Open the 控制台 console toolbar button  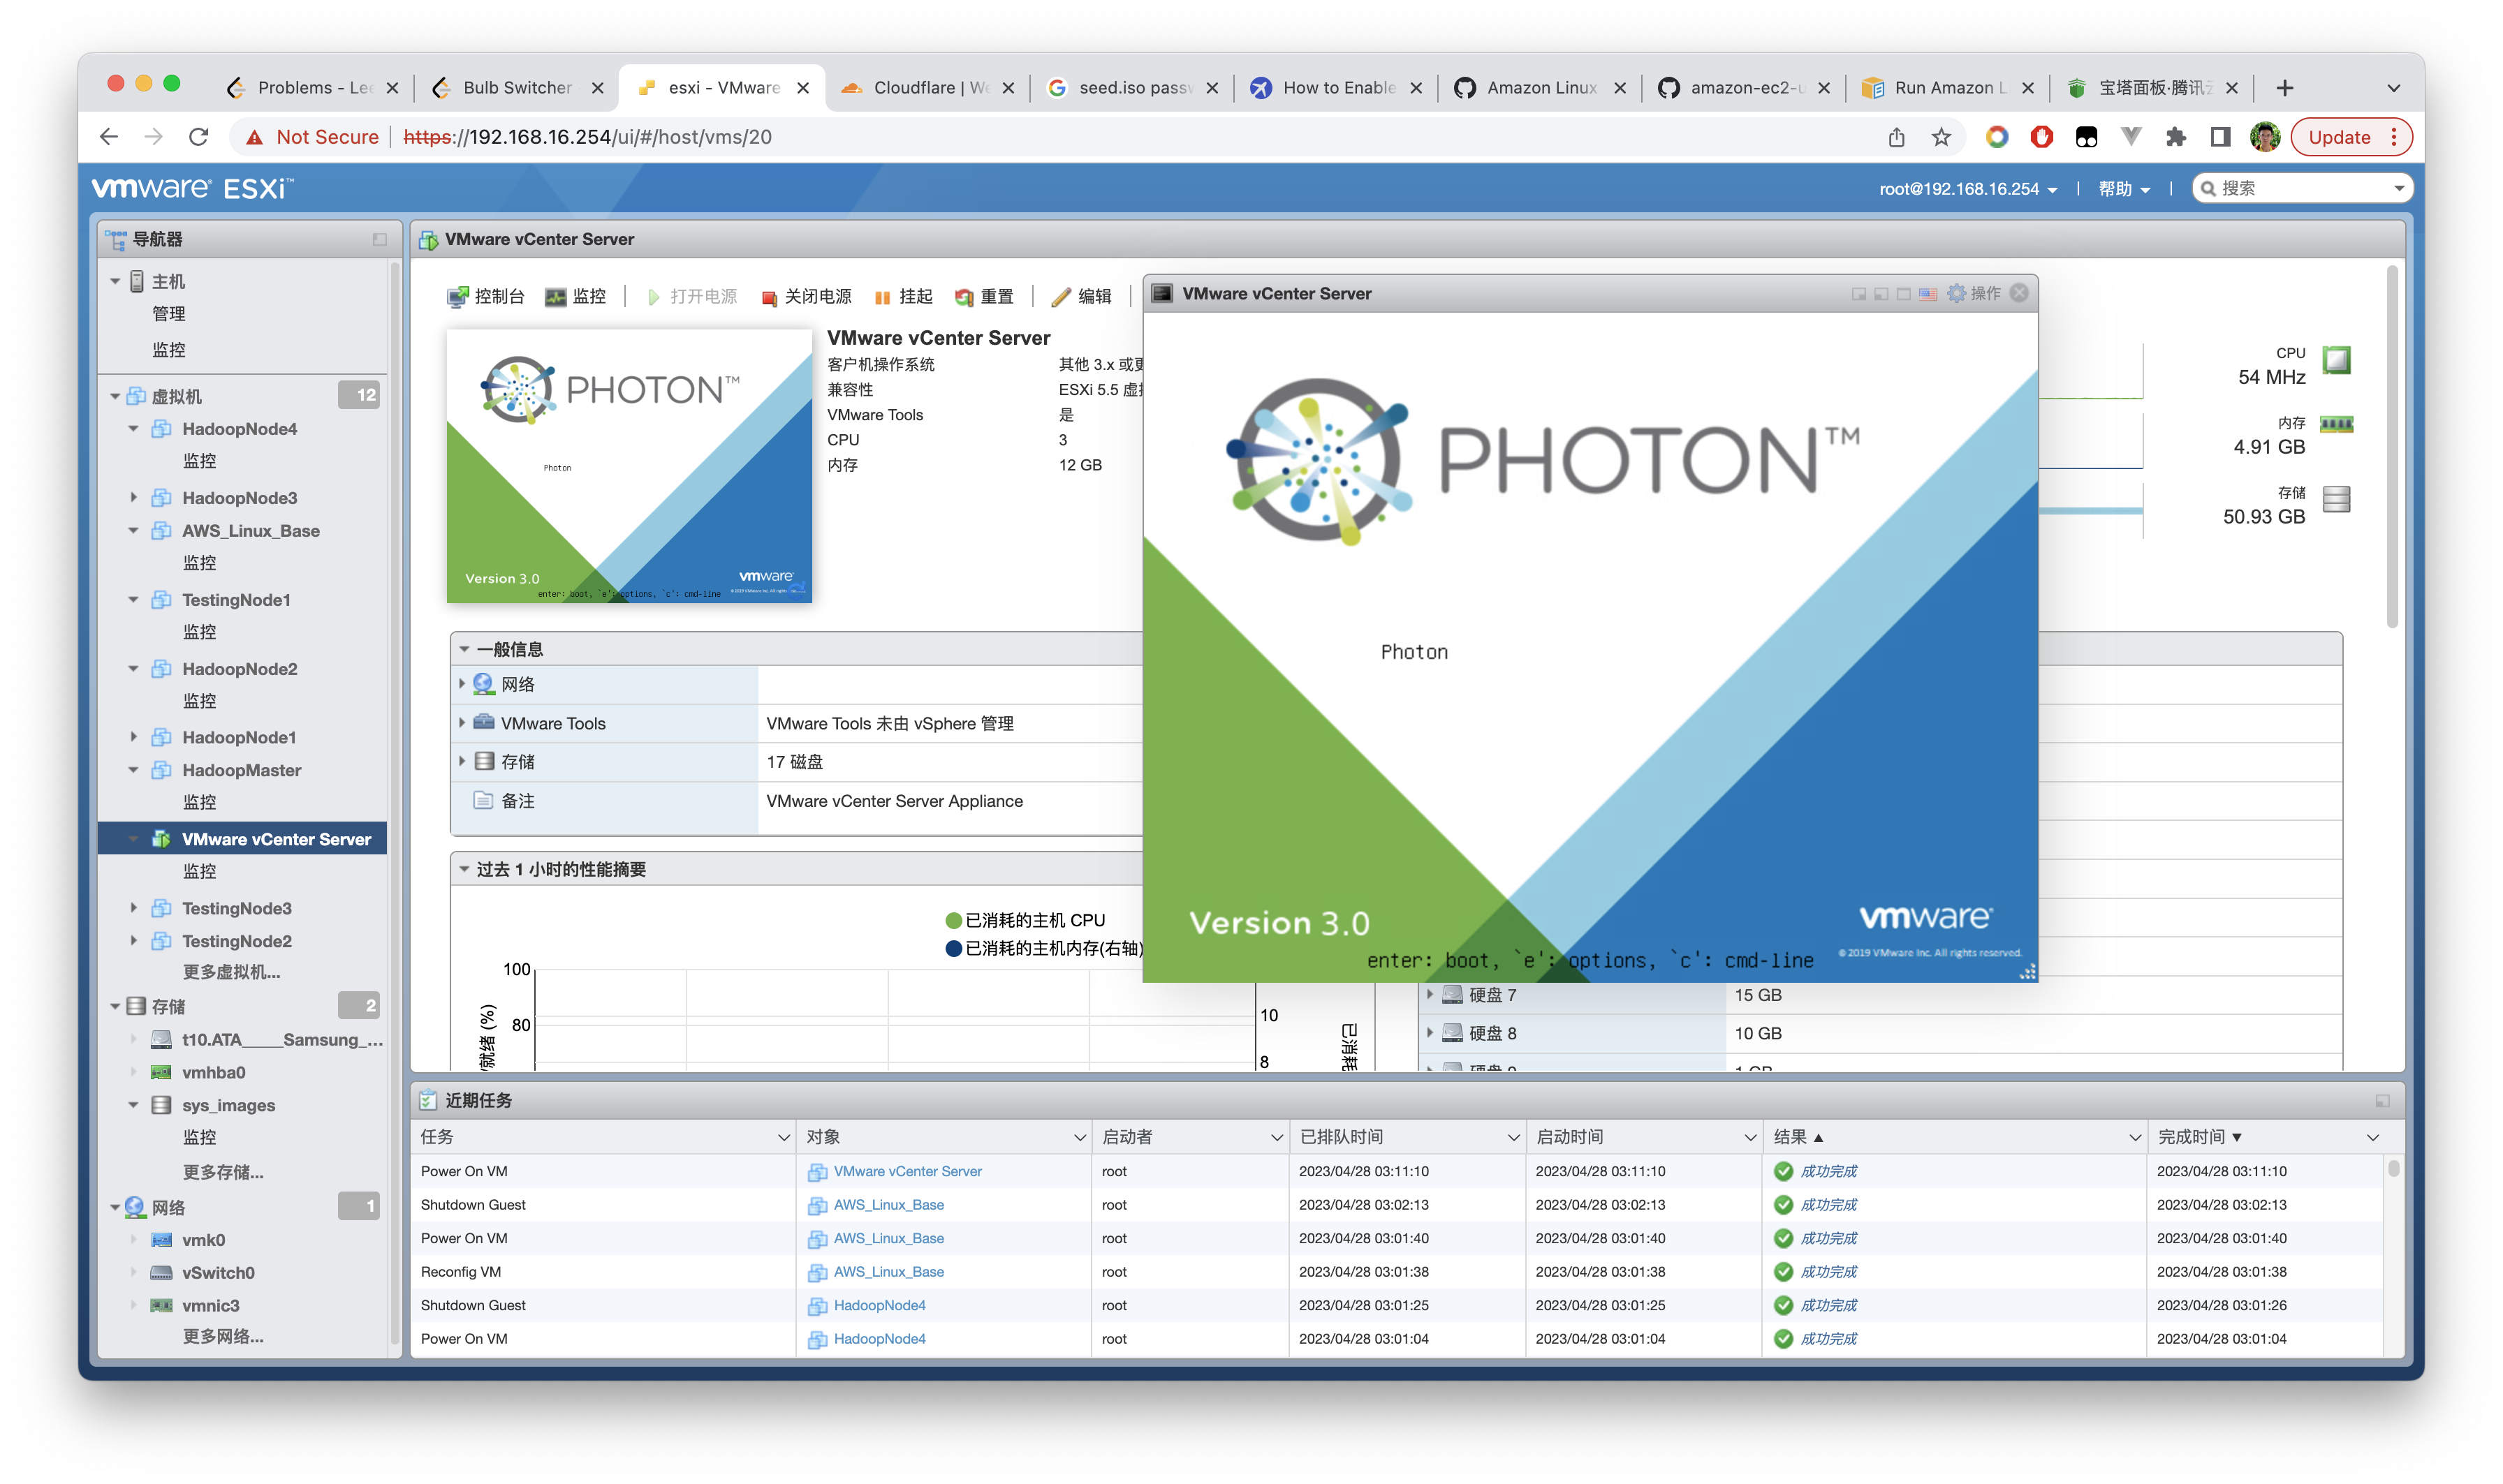pyautogui.click(x=486, y=296)
